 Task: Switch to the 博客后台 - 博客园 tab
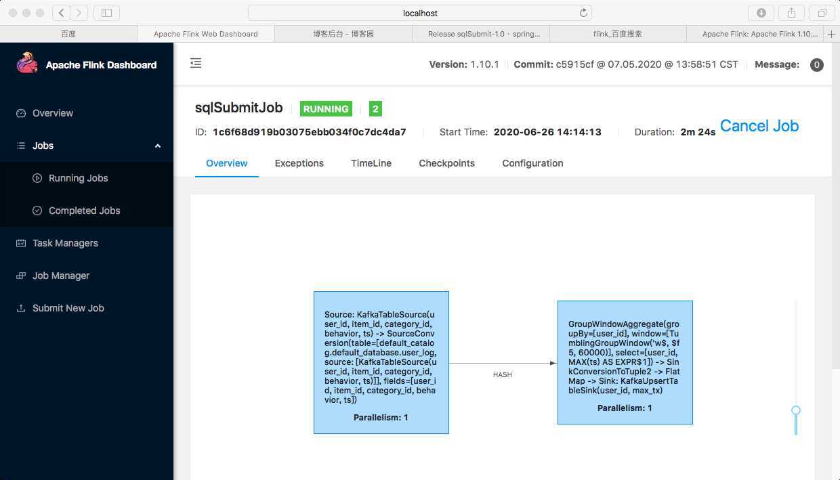pos(343,34)
